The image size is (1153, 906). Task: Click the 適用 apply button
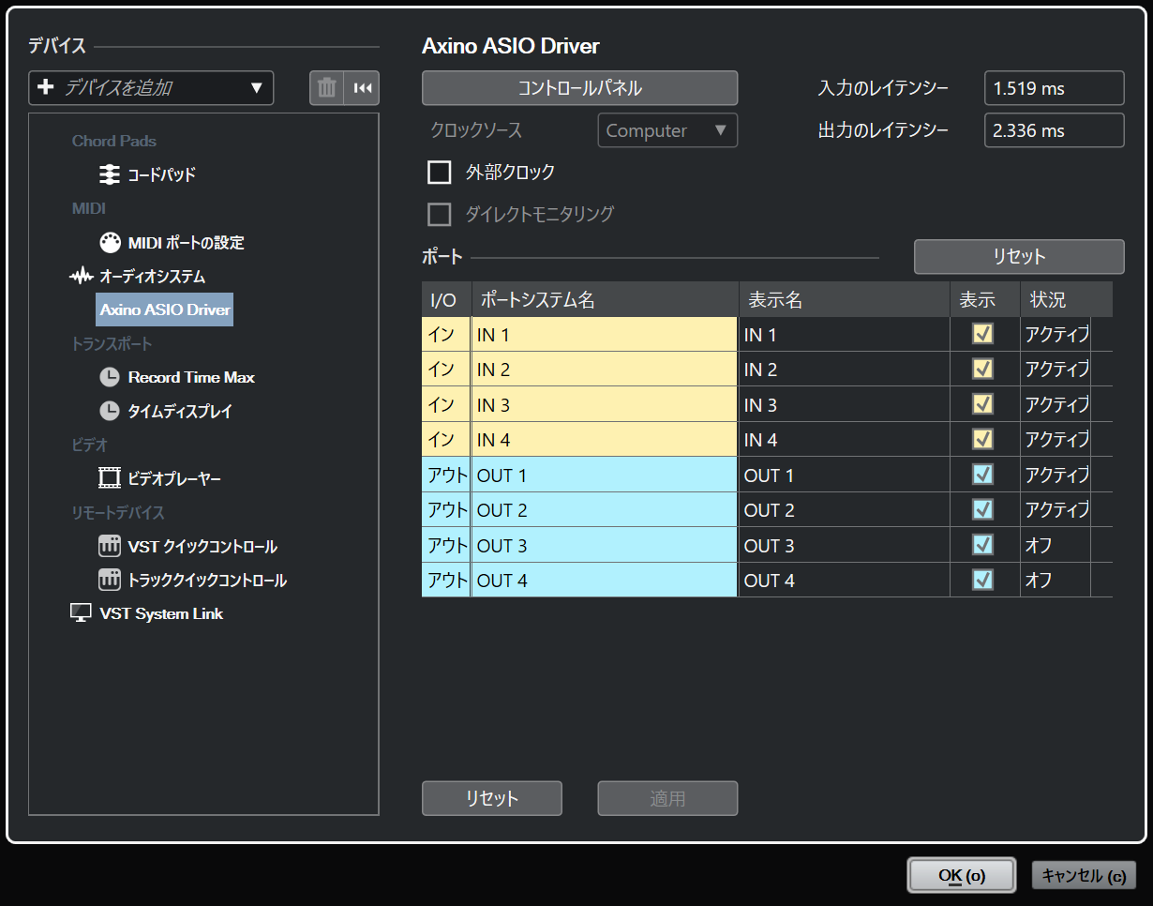point(668,798)
